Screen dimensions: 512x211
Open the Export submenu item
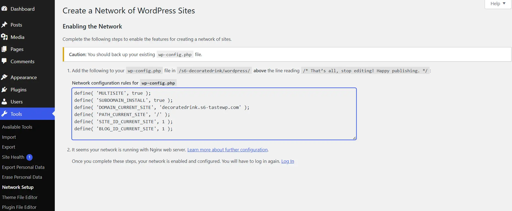(8, 147)
